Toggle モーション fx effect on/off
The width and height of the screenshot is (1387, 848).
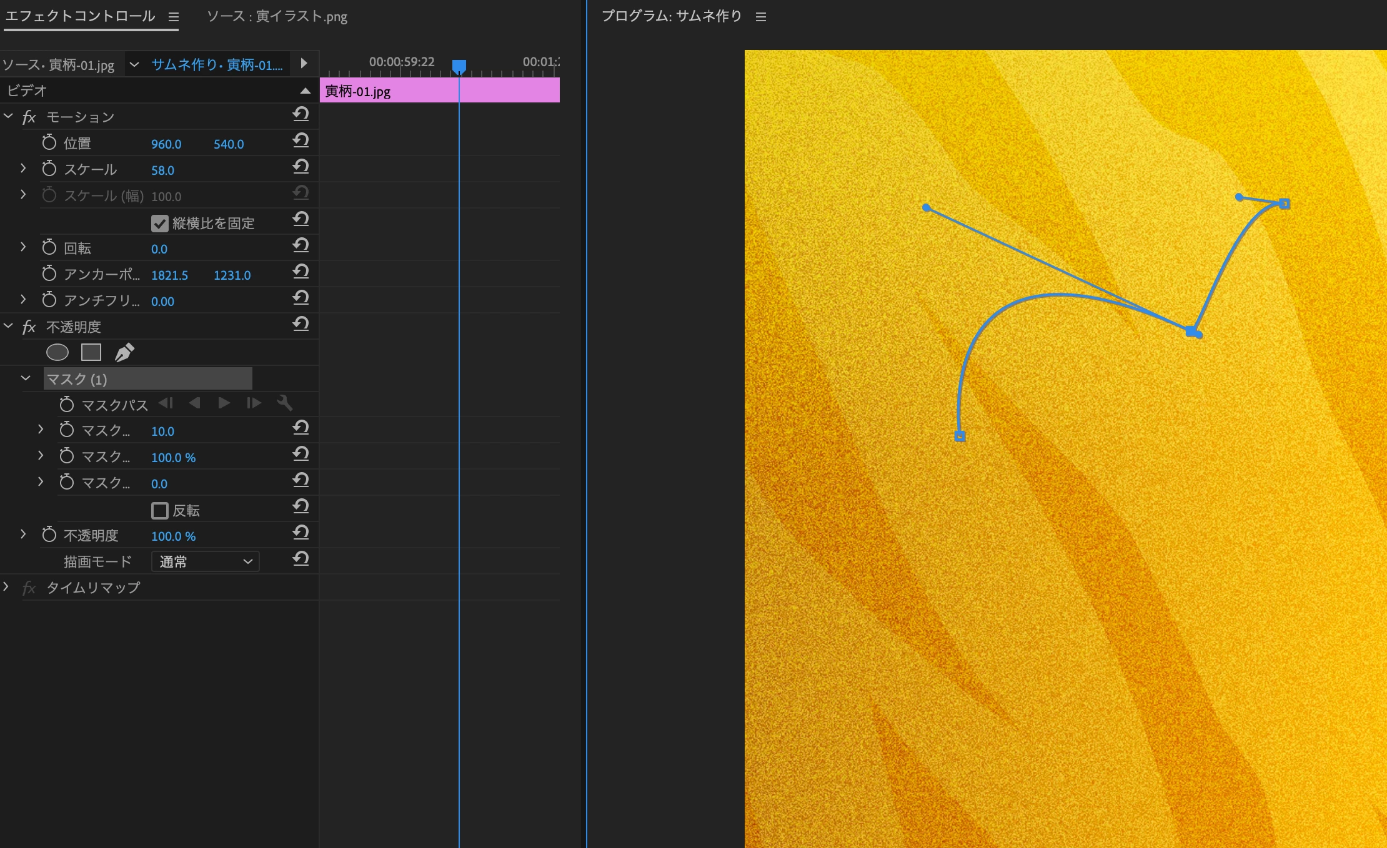click(29, 117)
